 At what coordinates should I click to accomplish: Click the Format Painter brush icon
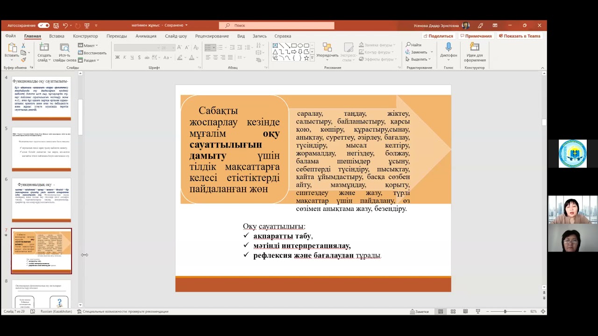coord(23,60)
